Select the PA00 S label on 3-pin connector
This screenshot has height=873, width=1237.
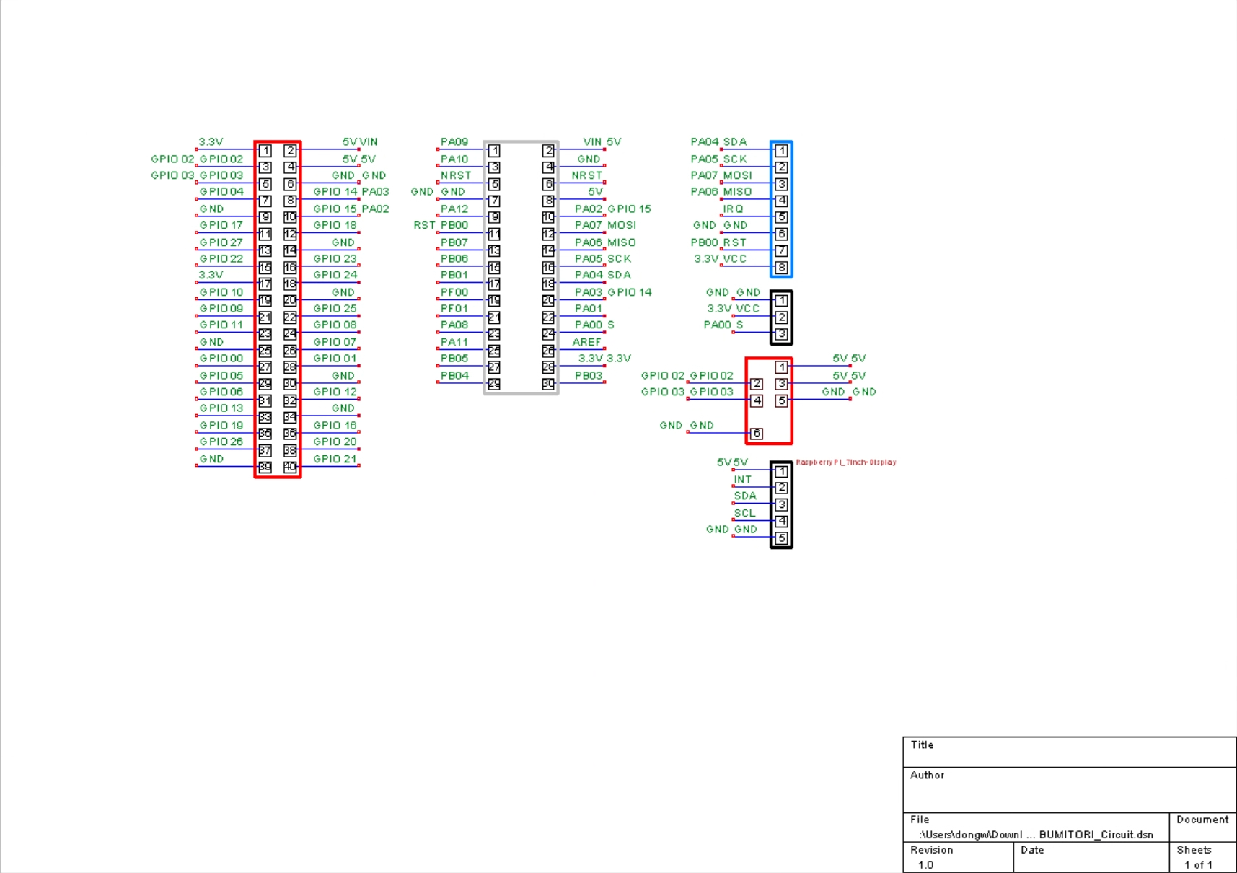point(724,325)
